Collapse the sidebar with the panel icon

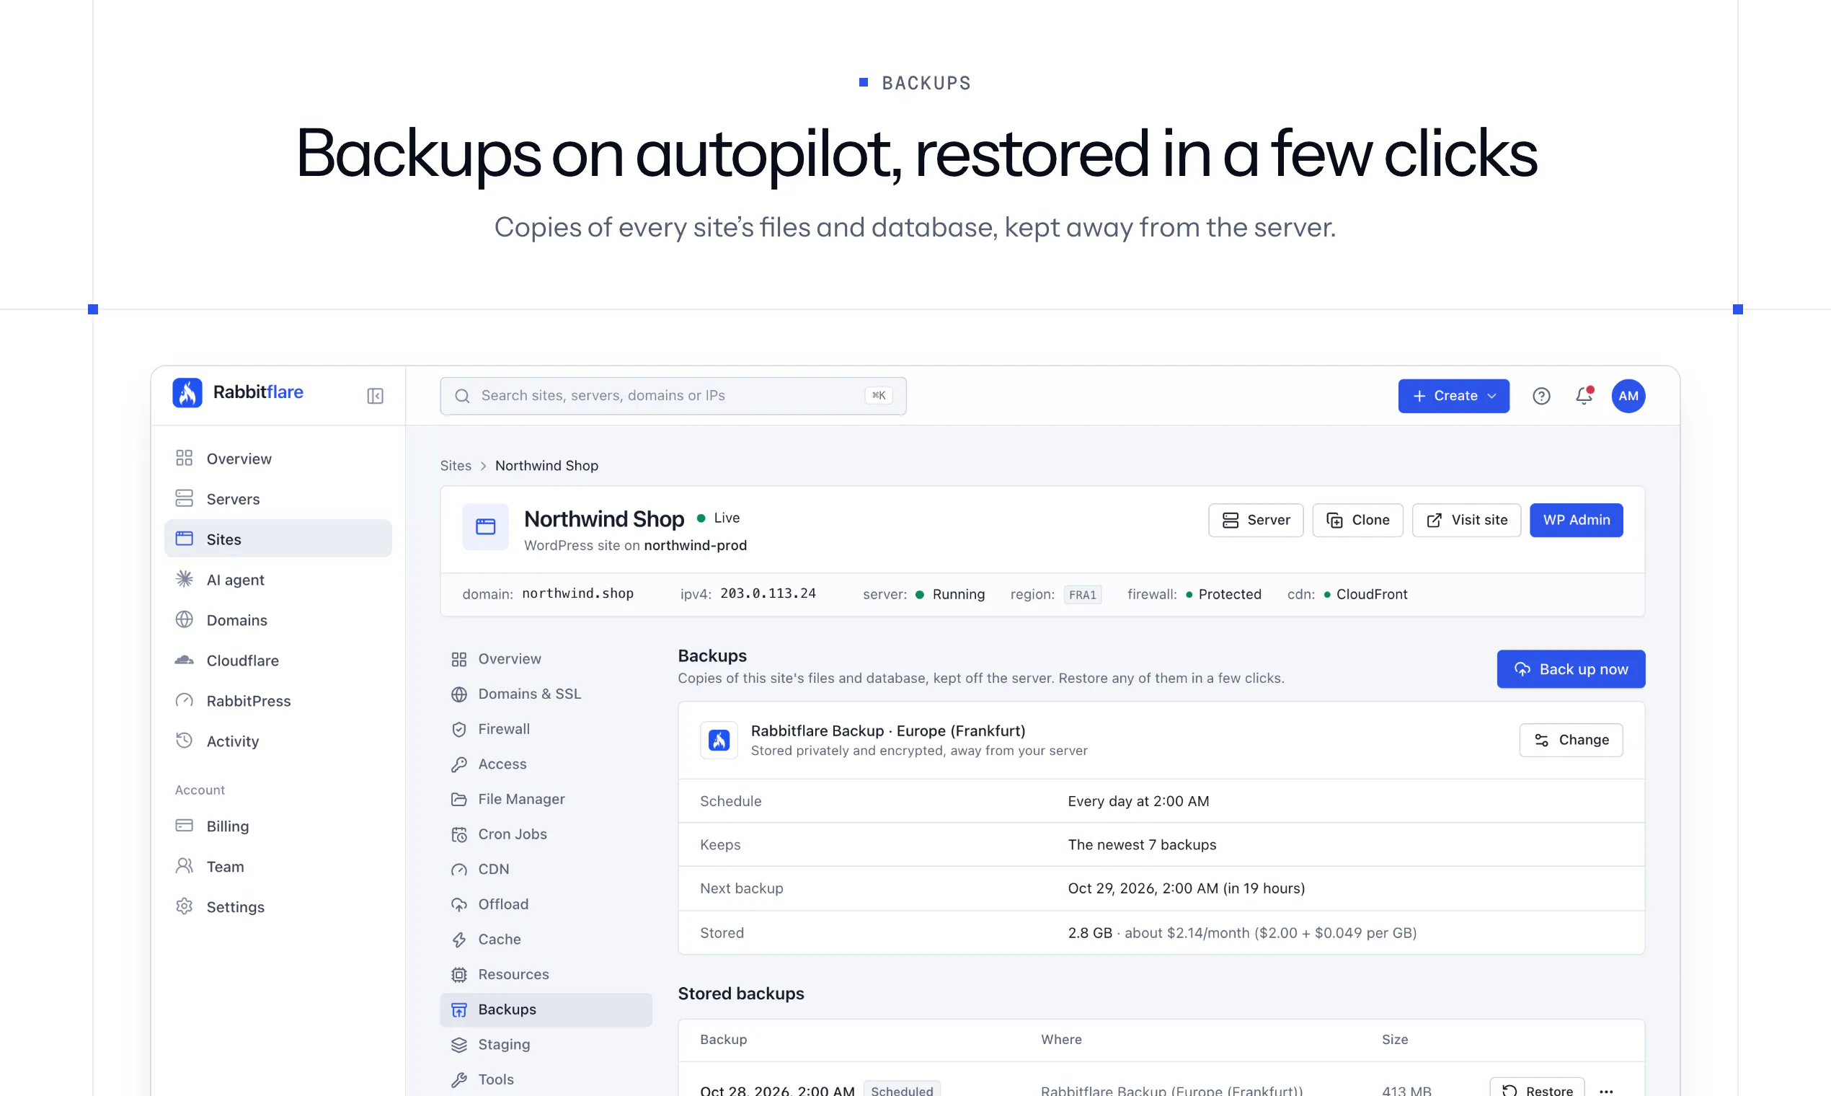point(375,396)
